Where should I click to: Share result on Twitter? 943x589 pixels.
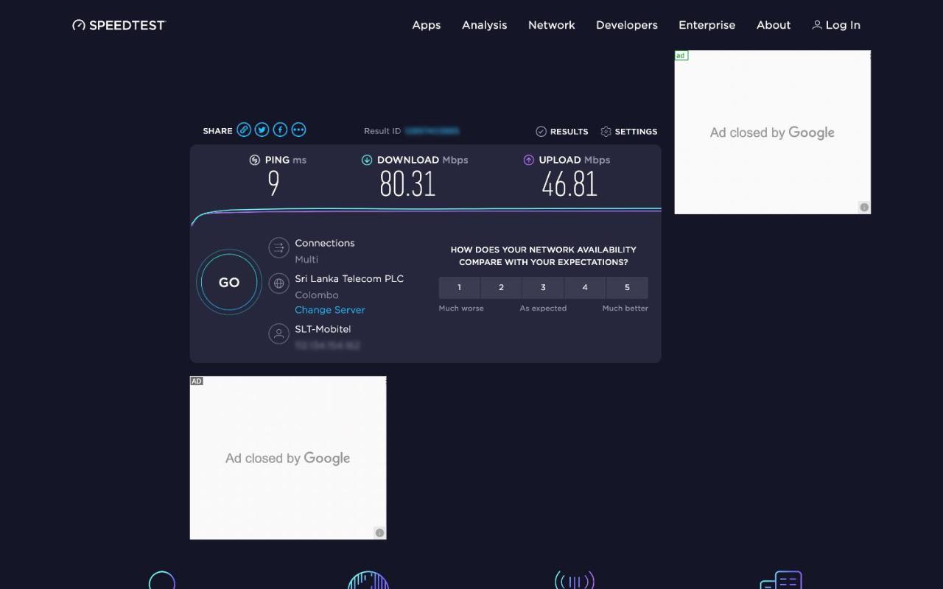[262, 130]
